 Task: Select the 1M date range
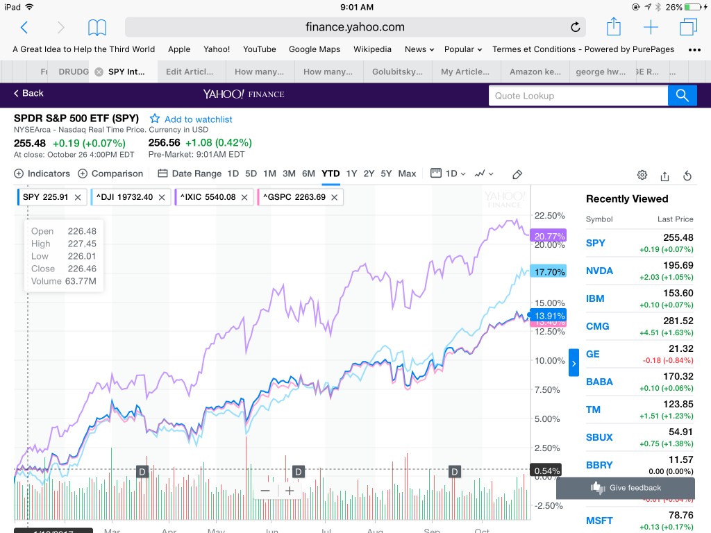[x=269, y=174]
